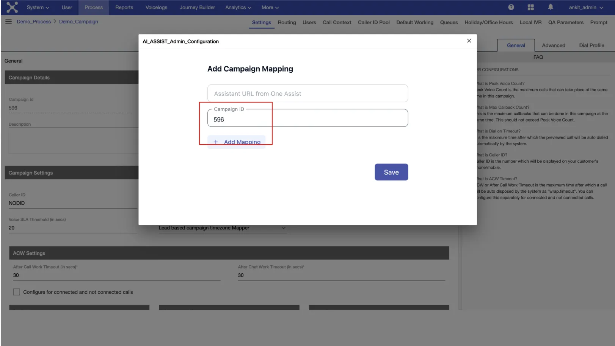
Task: Close the AI_ASSIST_Admin_Configuration dialog
Action: coord(469,41)
